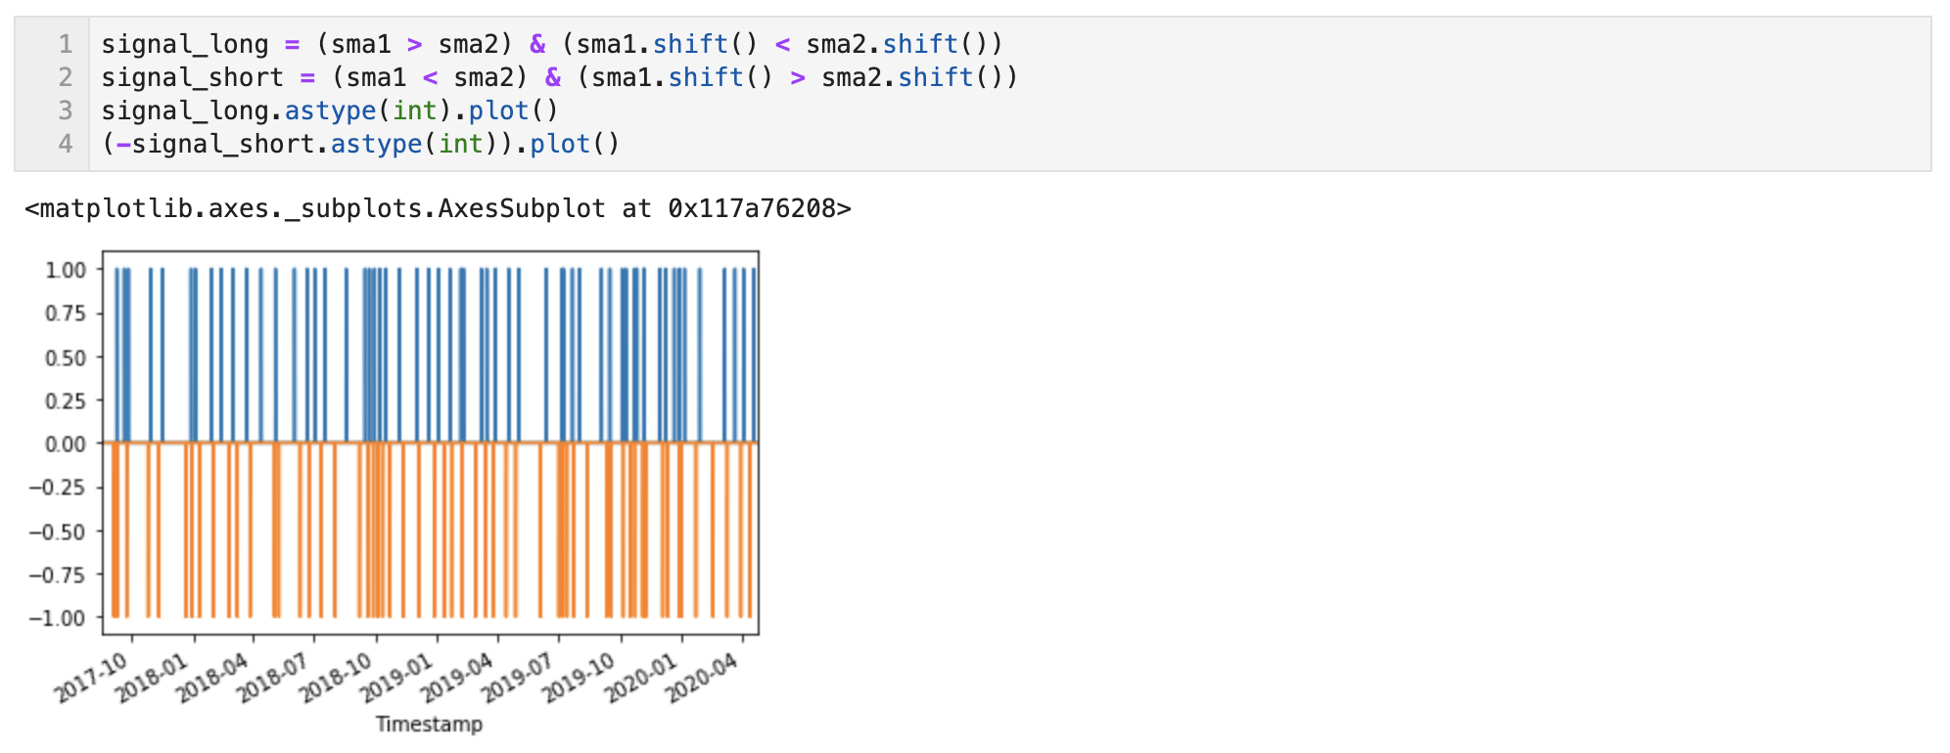
Task: Select the matplotlib AxesSubplot output text
Action: pyautogui.click(x=438, y=208)
